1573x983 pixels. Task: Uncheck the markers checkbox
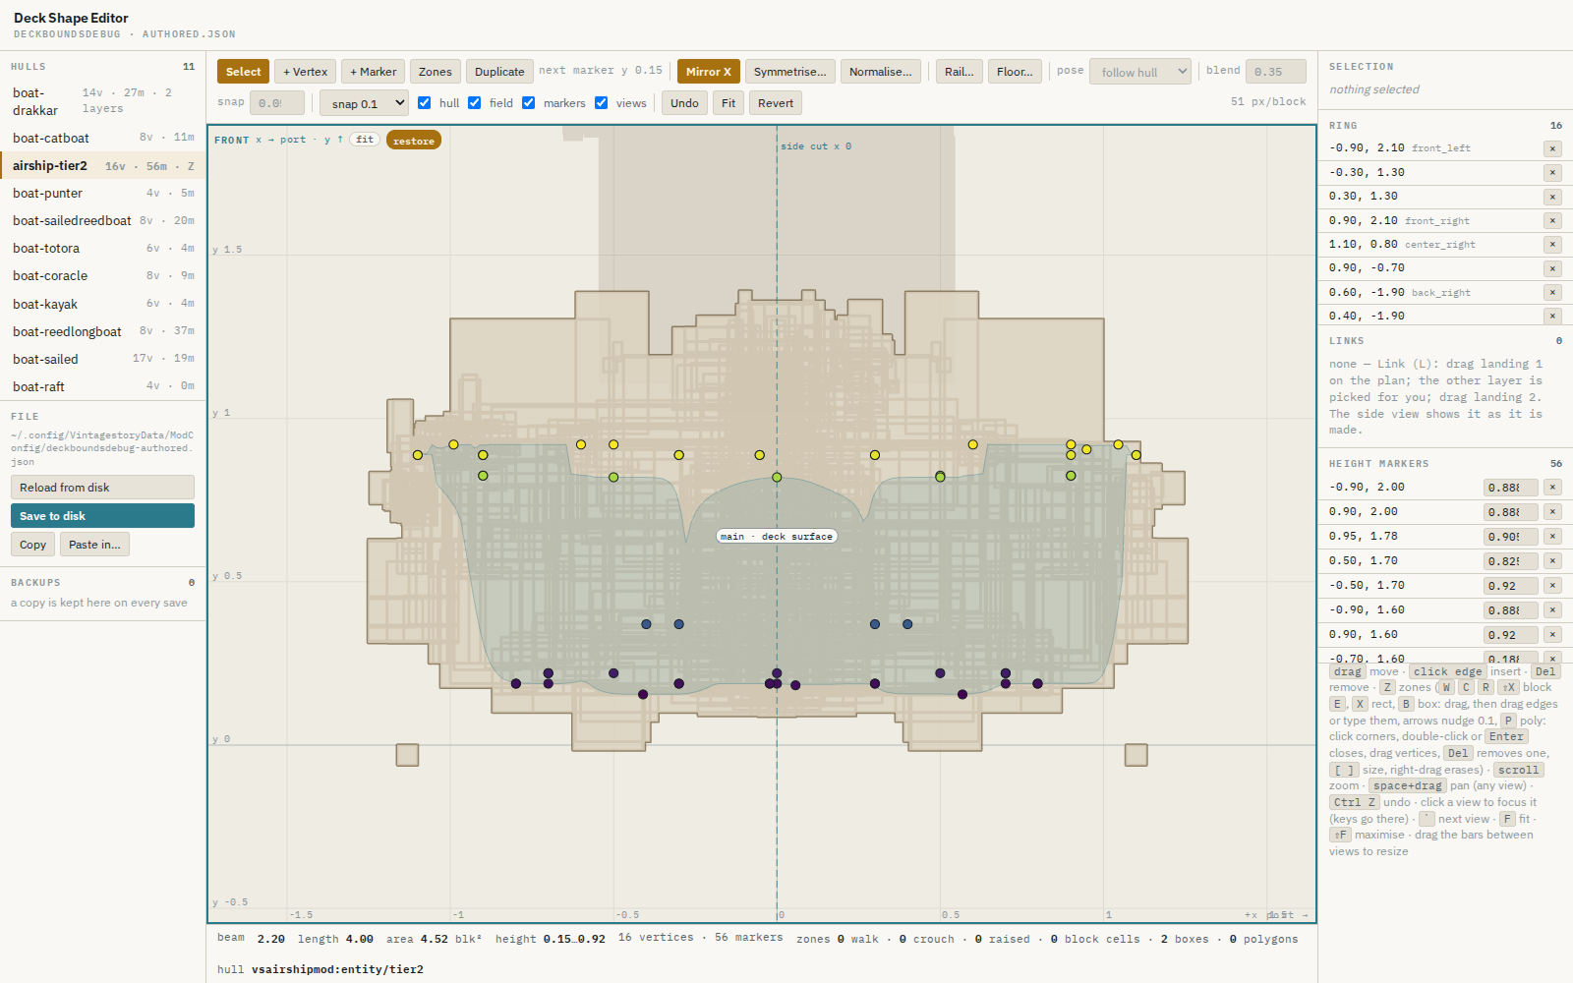pos(529,102)
